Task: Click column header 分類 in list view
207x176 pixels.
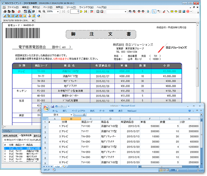Action: (11, 145)
